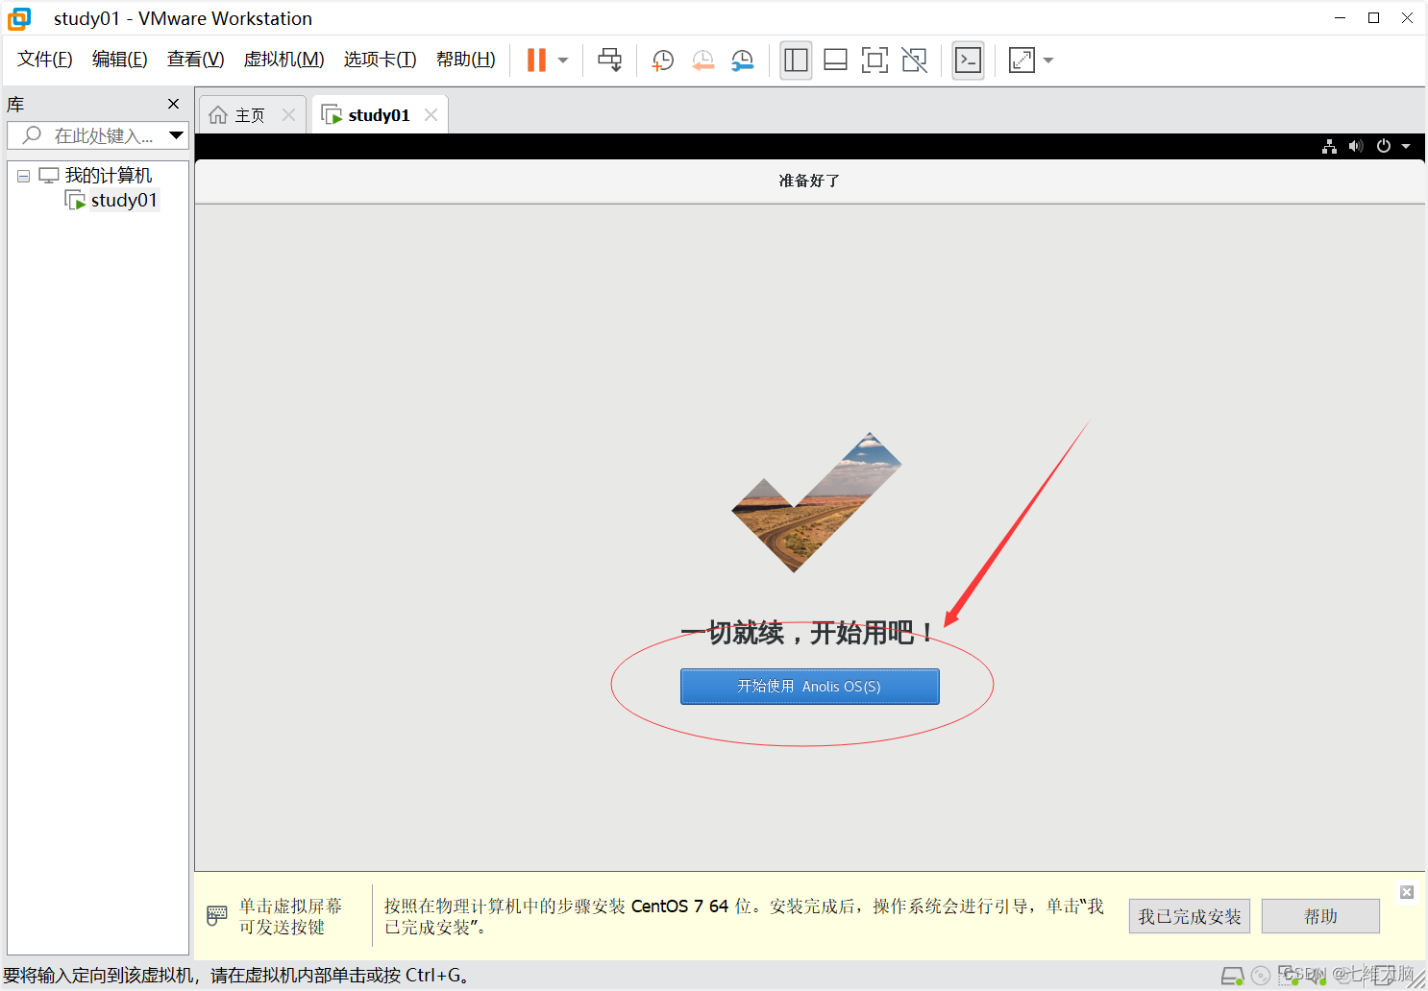
Task: Pause the virtual machine
Action: click(536, 60)
